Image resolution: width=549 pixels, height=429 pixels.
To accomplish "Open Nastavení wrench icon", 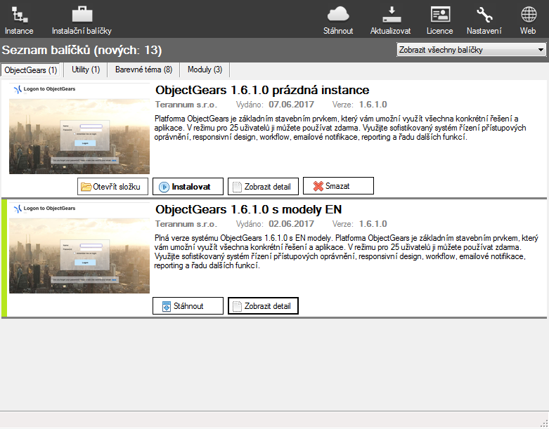I will coord(484,15).
